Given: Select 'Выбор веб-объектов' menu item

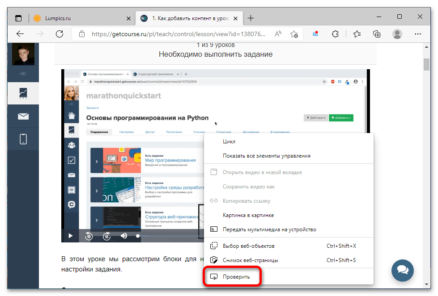Looking at the screenshot, I should [x=289, y=246].
